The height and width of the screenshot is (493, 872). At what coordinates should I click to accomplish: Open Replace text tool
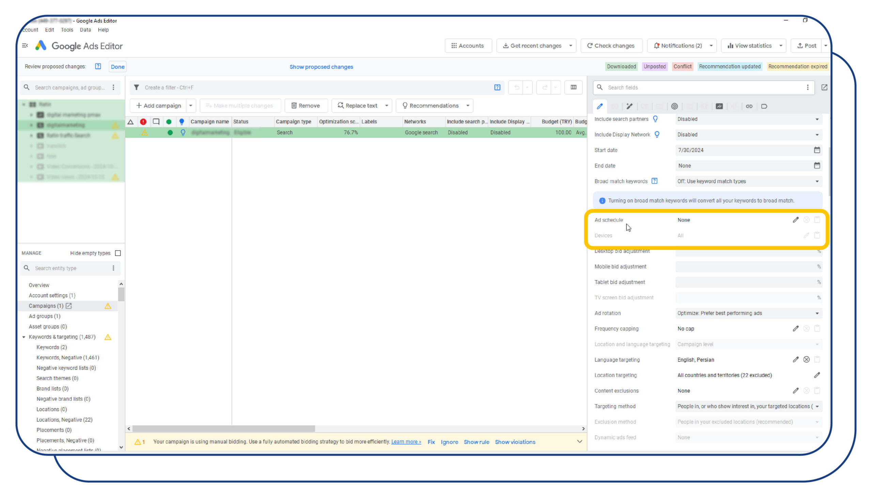(358, 106)
